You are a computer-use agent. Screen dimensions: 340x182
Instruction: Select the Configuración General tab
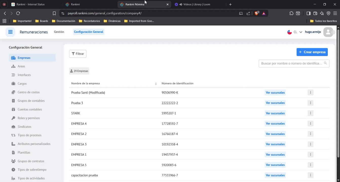[x=88, y=32]
